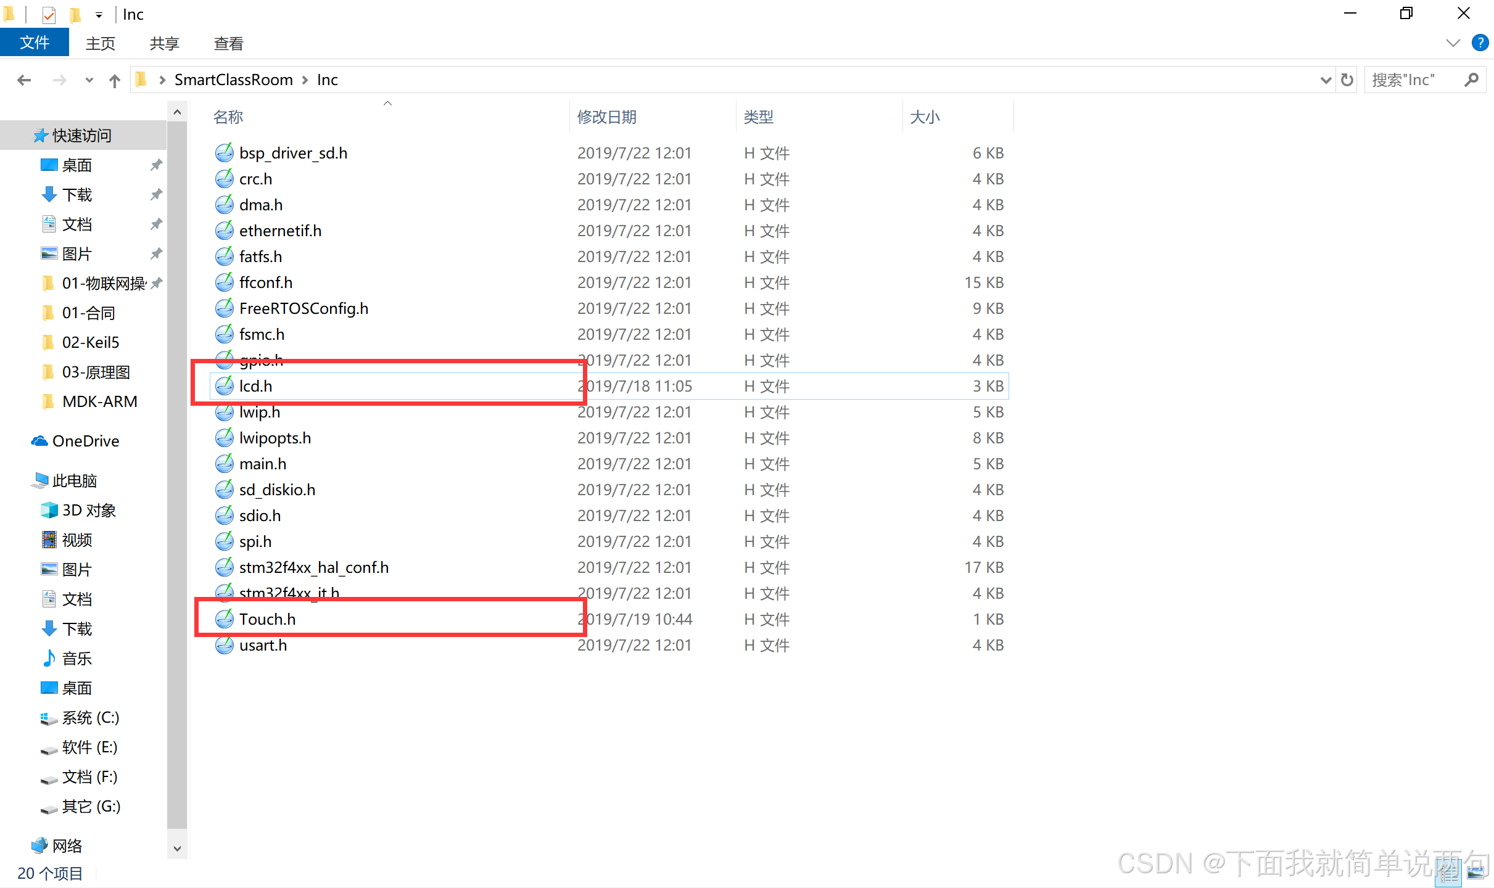Click properties checkmark in quick access toolbar
Viewport: 1494px width, 888px height.
49,14
